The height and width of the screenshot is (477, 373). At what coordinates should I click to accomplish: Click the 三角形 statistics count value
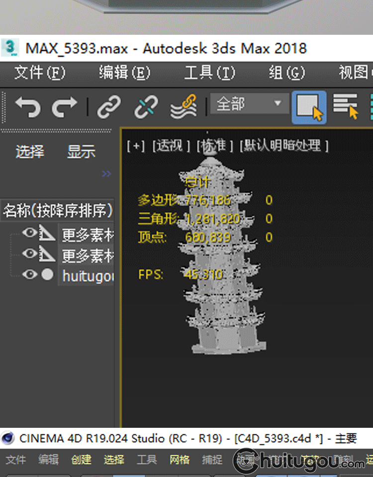tap(212, 219)
